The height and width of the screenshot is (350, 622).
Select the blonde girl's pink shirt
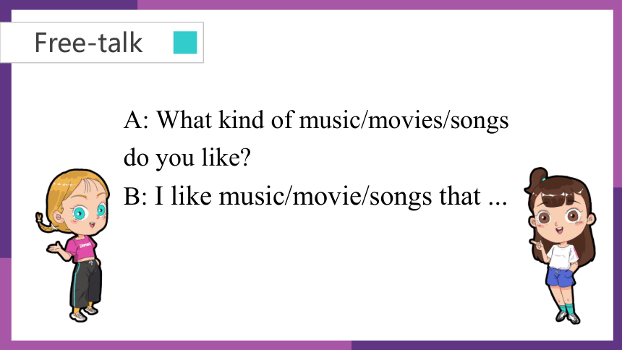81,248
